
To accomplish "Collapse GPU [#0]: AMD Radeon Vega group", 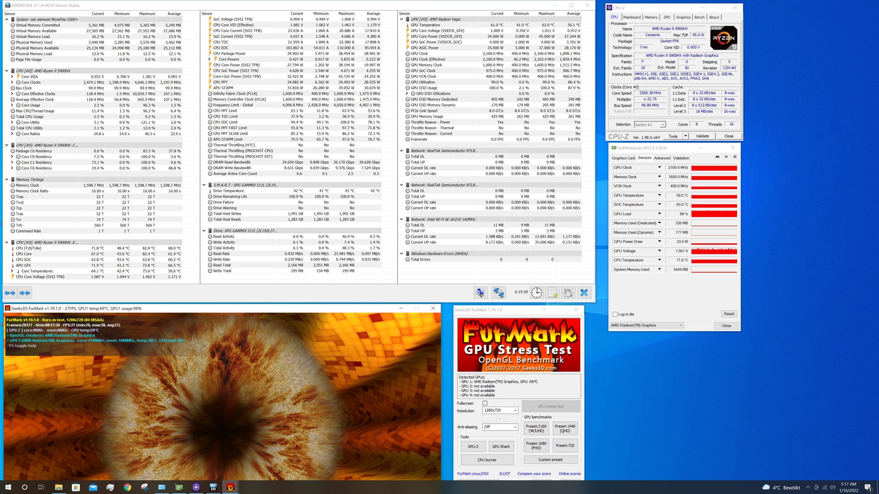I will click(x=402, y=19).
